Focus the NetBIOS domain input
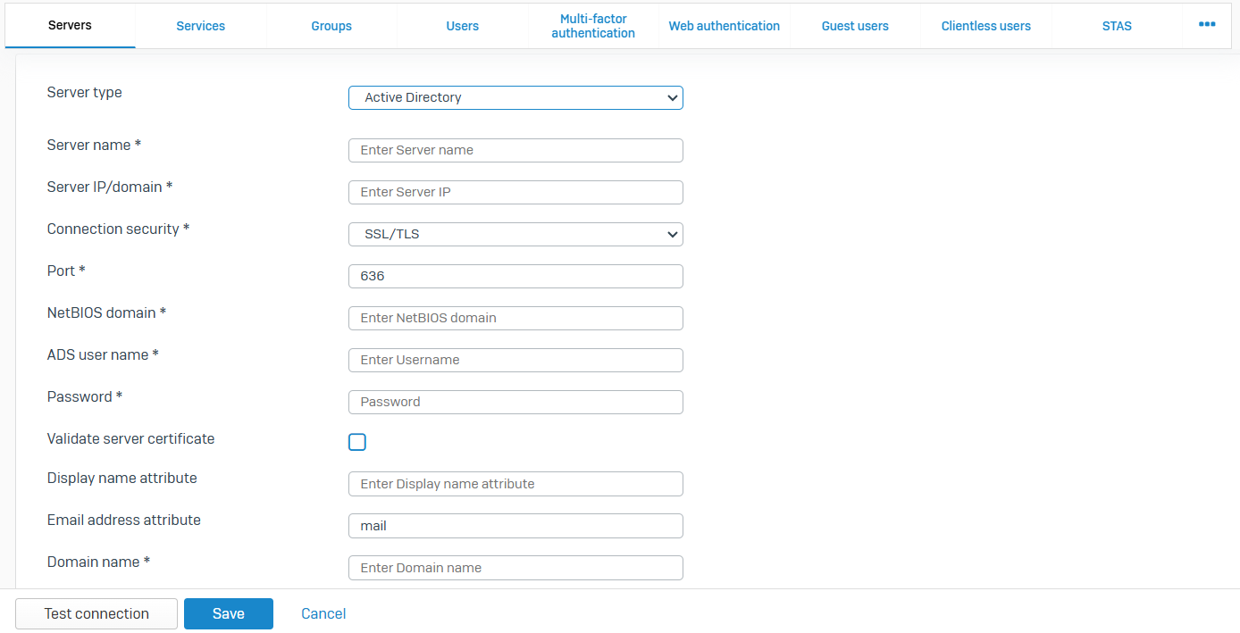Screen dimensions: 1240x633 tap(515, 318)
